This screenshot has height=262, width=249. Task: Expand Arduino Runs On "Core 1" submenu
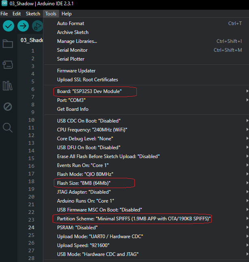[x=147, y=201]
